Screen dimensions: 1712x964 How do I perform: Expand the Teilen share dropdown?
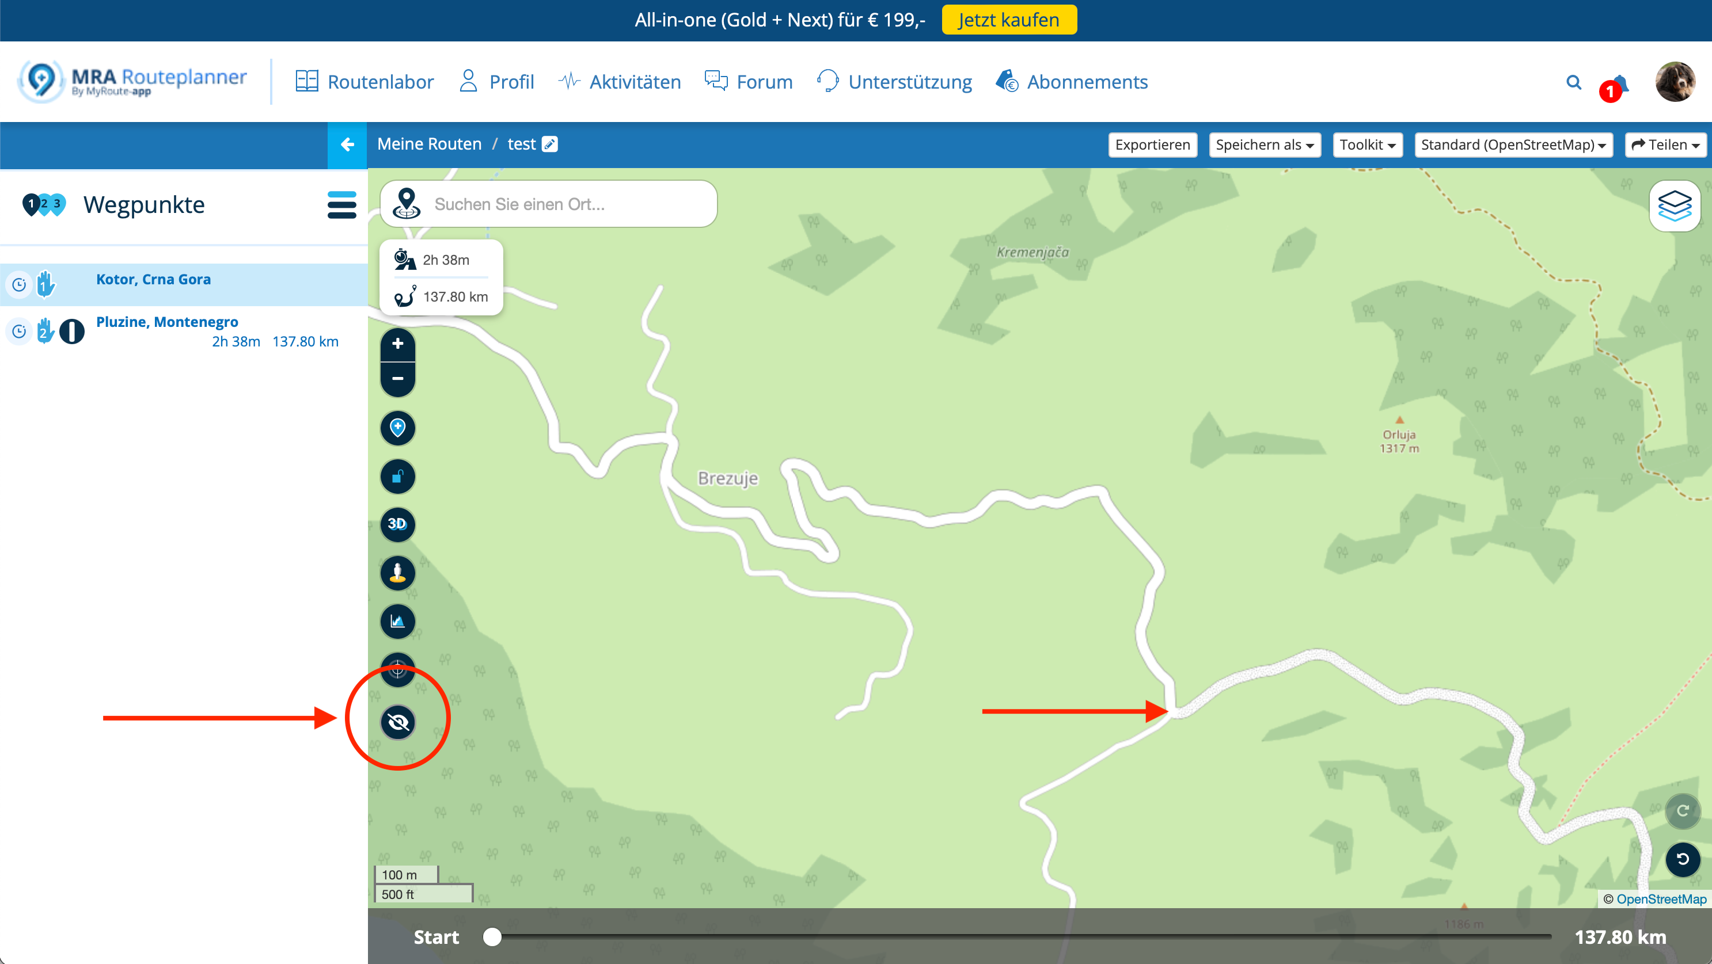click(x=1665, y=145)
